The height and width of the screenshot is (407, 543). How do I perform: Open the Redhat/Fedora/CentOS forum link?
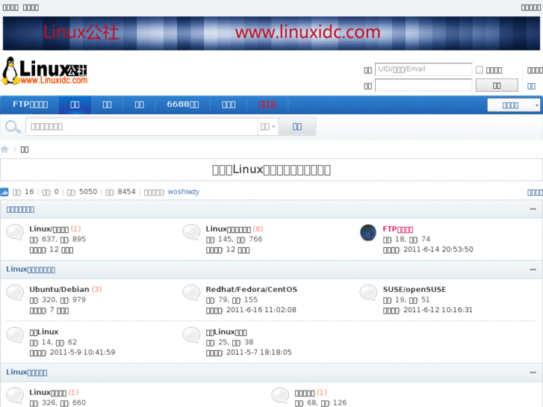click(x=252, y=289)
